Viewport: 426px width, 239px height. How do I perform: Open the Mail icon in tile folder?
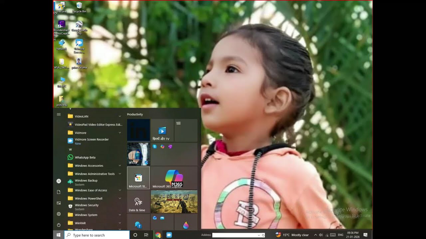pyautogui.click(x=162, y=218)
